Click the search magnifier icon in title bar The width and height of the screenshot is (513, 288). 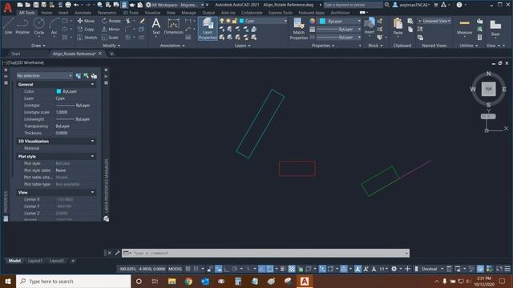coord(386,5)
